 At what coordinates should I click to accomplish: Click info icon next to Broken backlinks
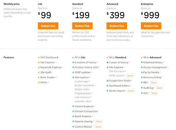95,85
